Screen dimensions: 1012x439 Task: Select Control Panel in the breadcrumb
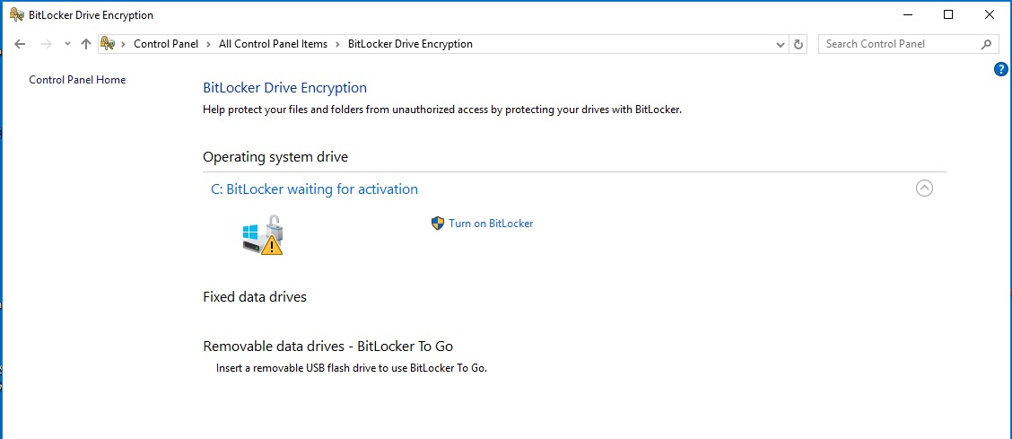[x=168, y=44]
